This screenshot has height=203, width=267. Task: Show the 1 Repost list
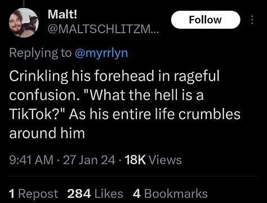[34, 194]
